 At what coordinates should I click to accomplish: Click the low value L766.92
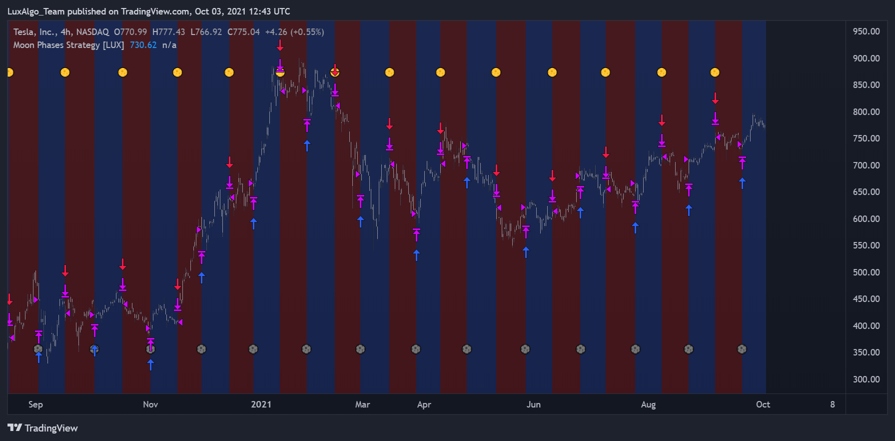[206, 32]
